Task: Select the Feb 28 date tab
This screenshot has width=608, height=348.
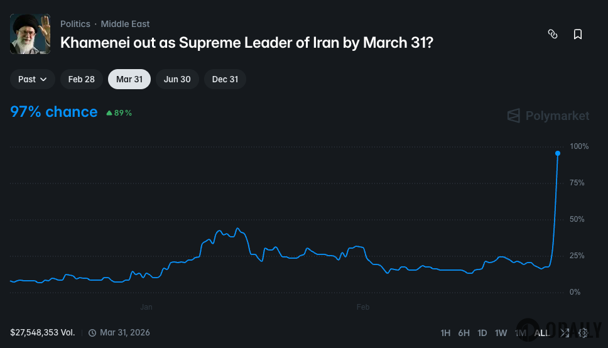Action: 82,79
